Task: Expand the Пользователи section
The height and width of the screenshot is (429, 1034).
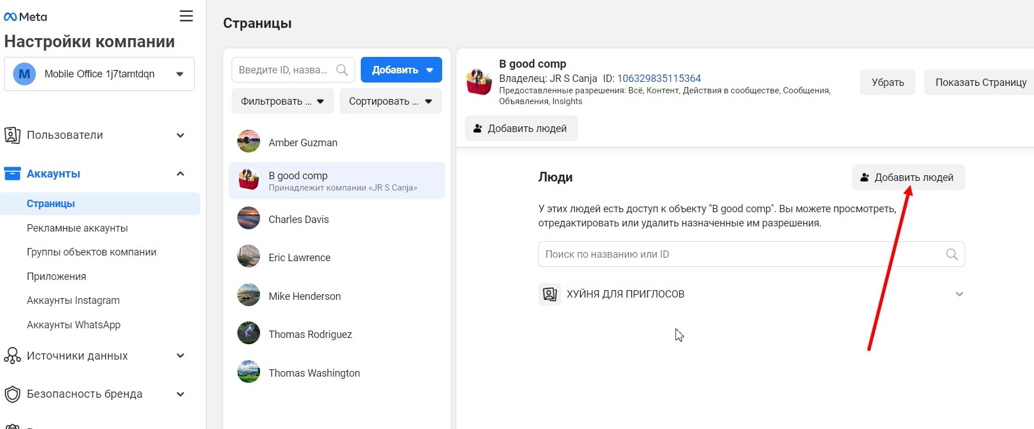Action: 180,135
